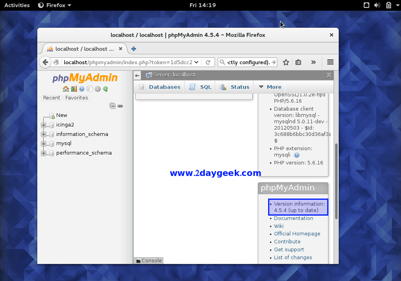Click the documentation pages icon in sidebar
This screenshot has height=281, width=401.
click(90, 89)
